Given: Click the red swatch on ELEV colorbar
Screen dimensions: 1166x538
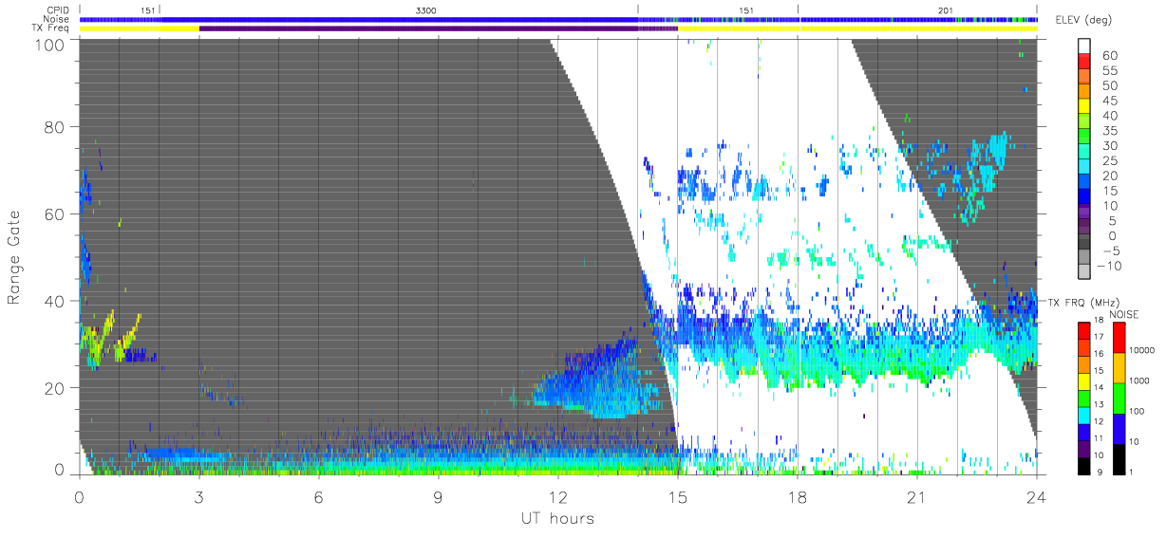Looking at the screenshot, I should pyautogui.click(x=1083, y=63).
